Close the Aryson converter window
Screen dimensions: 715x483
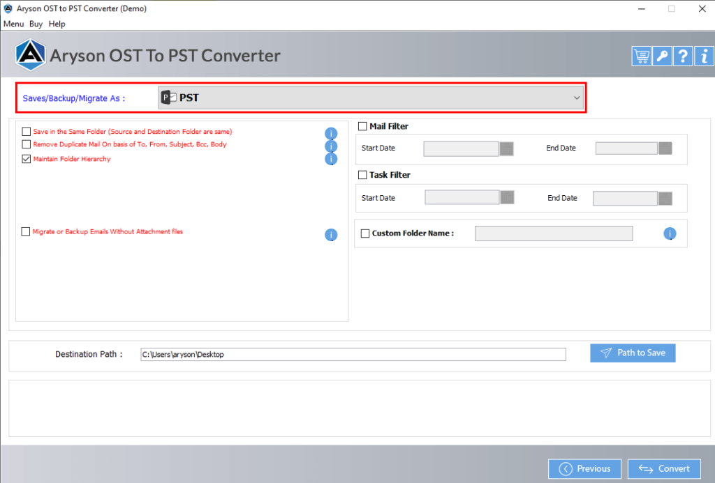(x=702, y=8)
